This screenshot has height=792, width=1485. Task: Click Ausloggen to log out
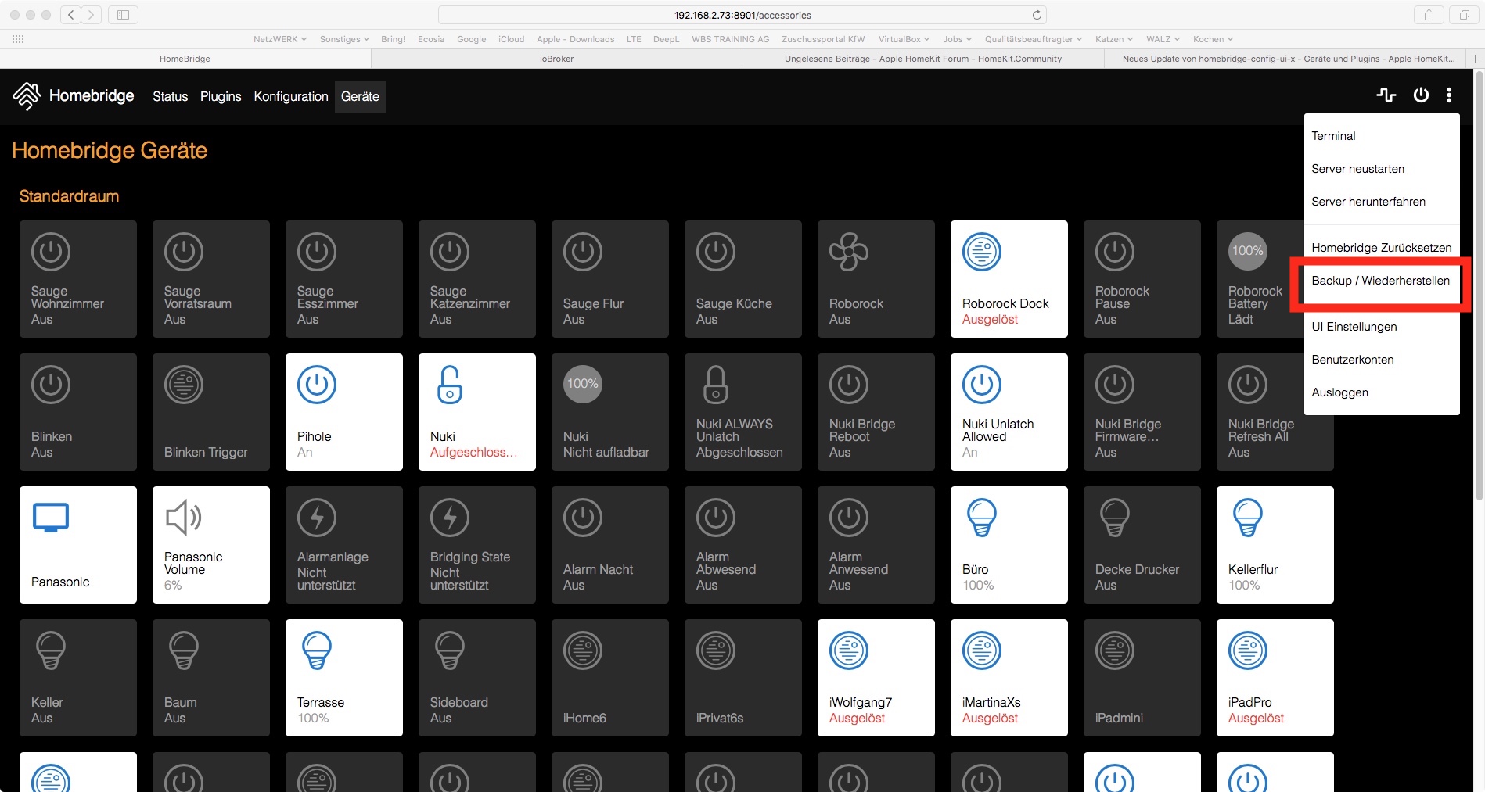pos(1382,392)
